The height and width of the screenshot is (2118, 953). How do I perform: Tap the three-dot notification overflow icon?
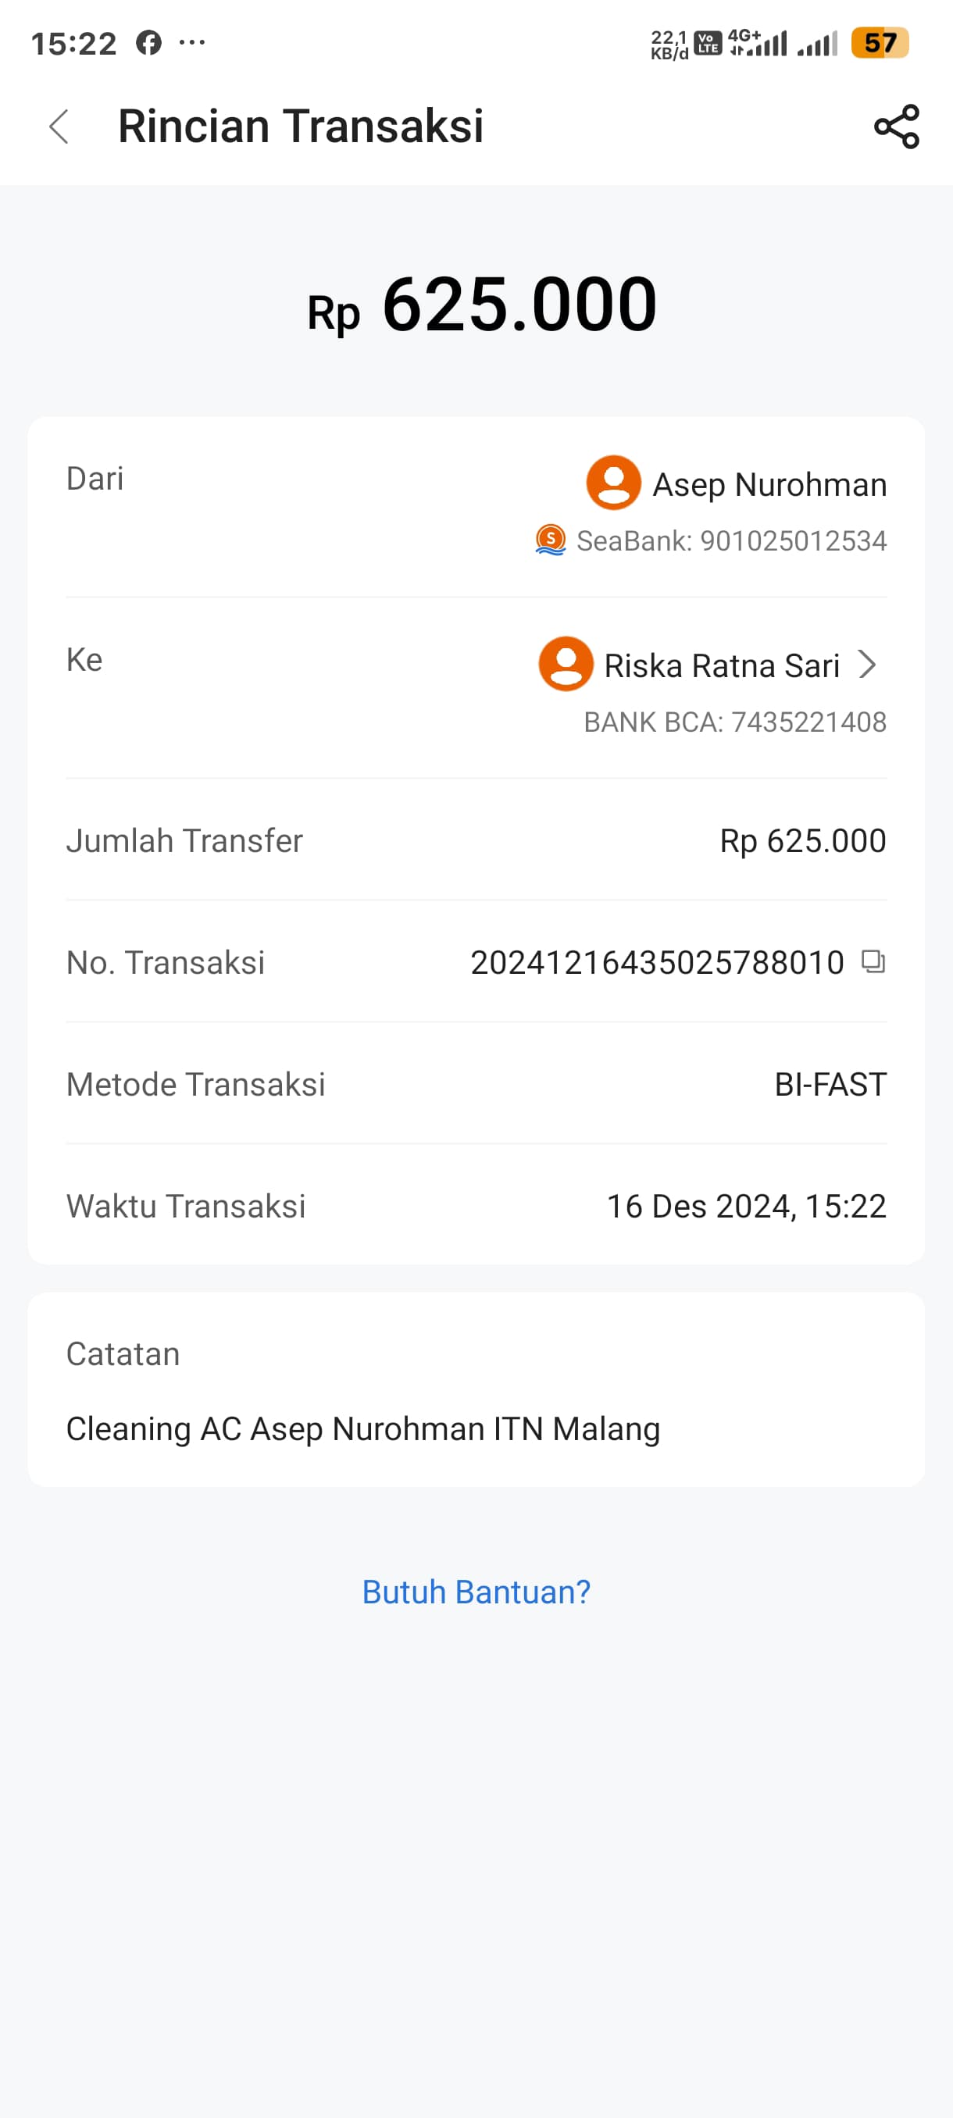click(x=191, y=43)
